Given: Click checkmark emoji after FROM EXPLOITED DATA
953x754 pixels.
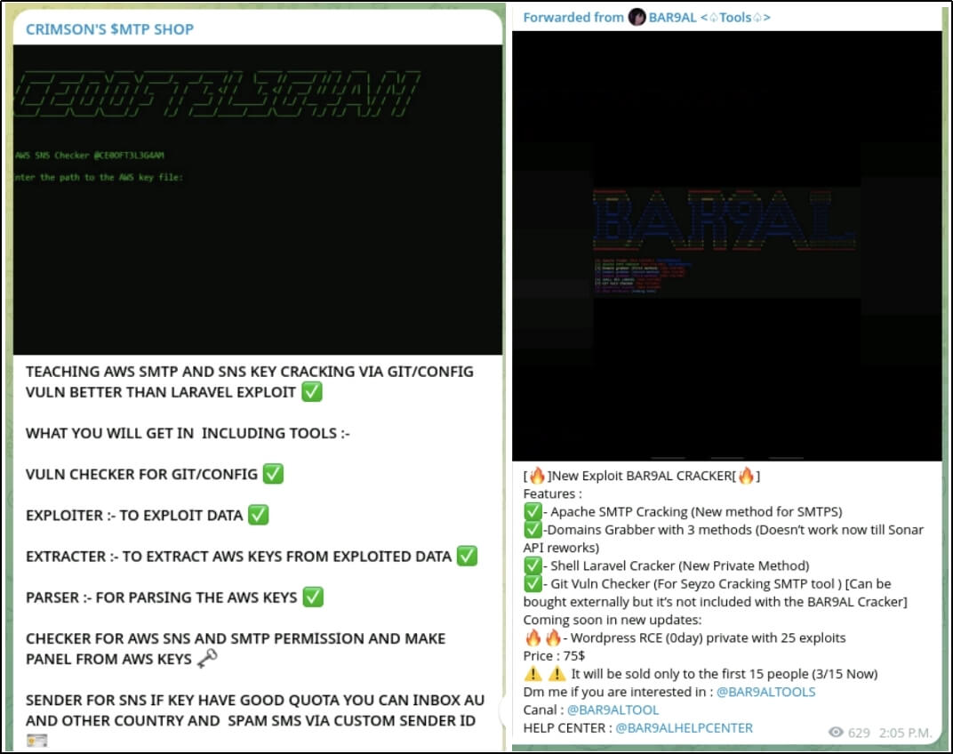Looking at the screenshot, I should (467, 556).
